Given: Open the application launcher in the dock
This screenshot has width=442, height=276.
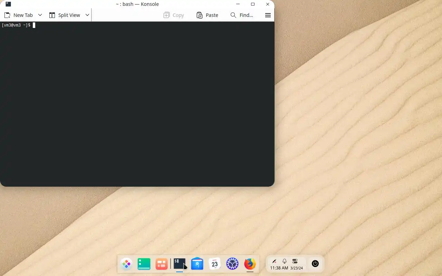Looking at the screenshot, I should (126, 264).
